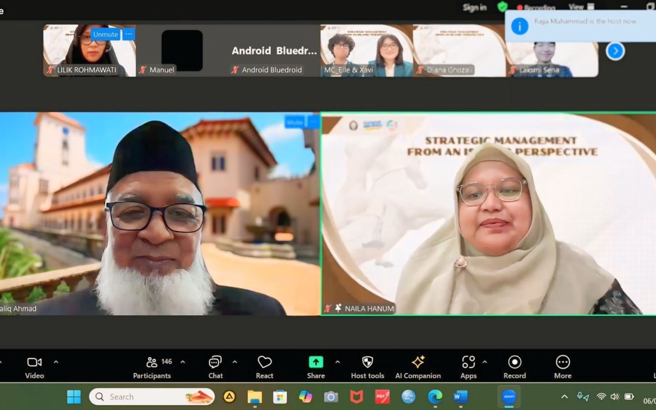Expand the Chat options caret
Image resolution: width=656 pixels, height=410 pixels.
[234, 362]
